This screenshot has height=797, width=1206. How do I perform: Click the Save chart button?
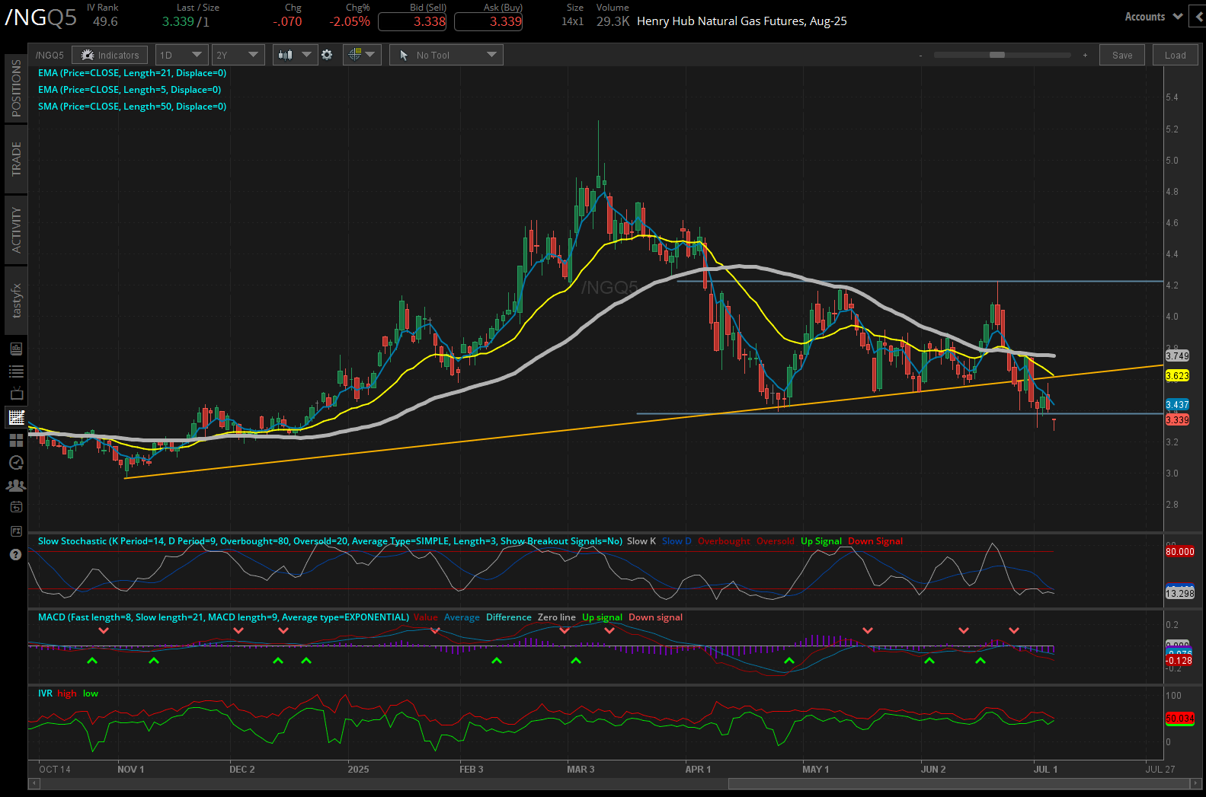(1122, 55)
